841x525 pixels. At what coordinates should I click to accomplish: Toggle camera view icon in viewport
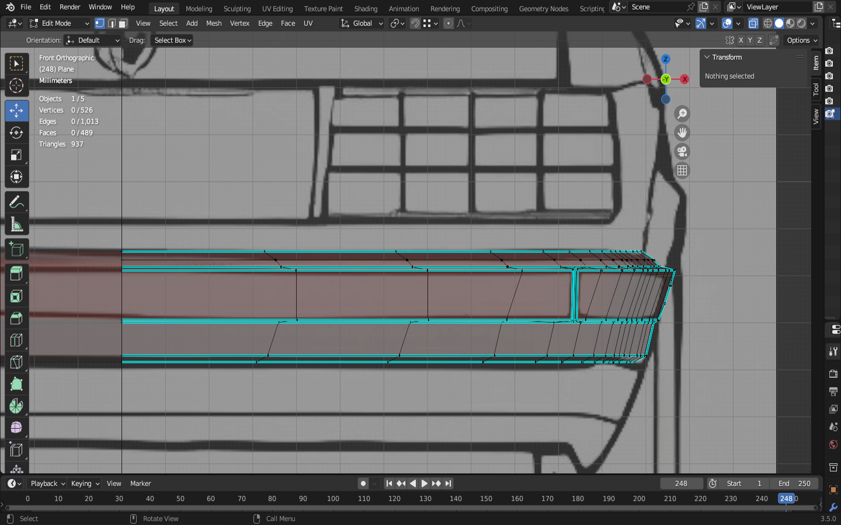point(682,152)
